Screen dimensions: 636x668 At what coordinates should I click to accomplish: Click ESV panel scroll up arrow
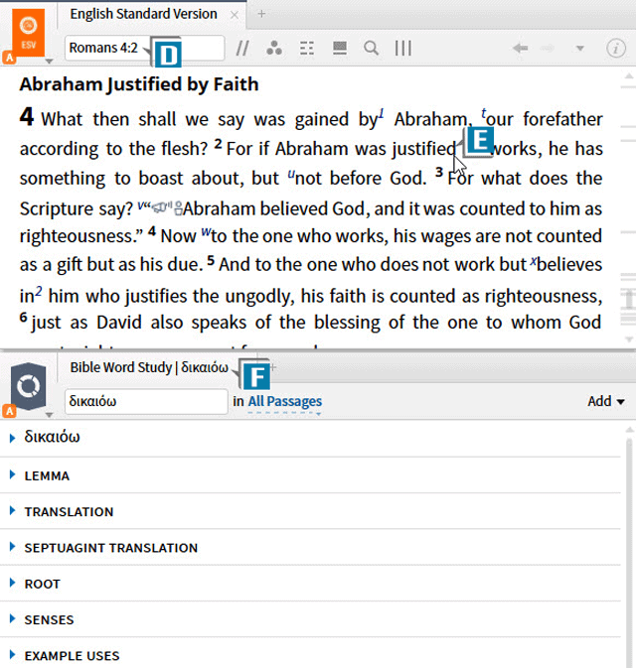click(629, 76)
